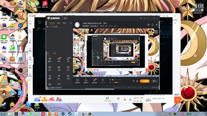Add the Mobile game source

click(68, 60)
